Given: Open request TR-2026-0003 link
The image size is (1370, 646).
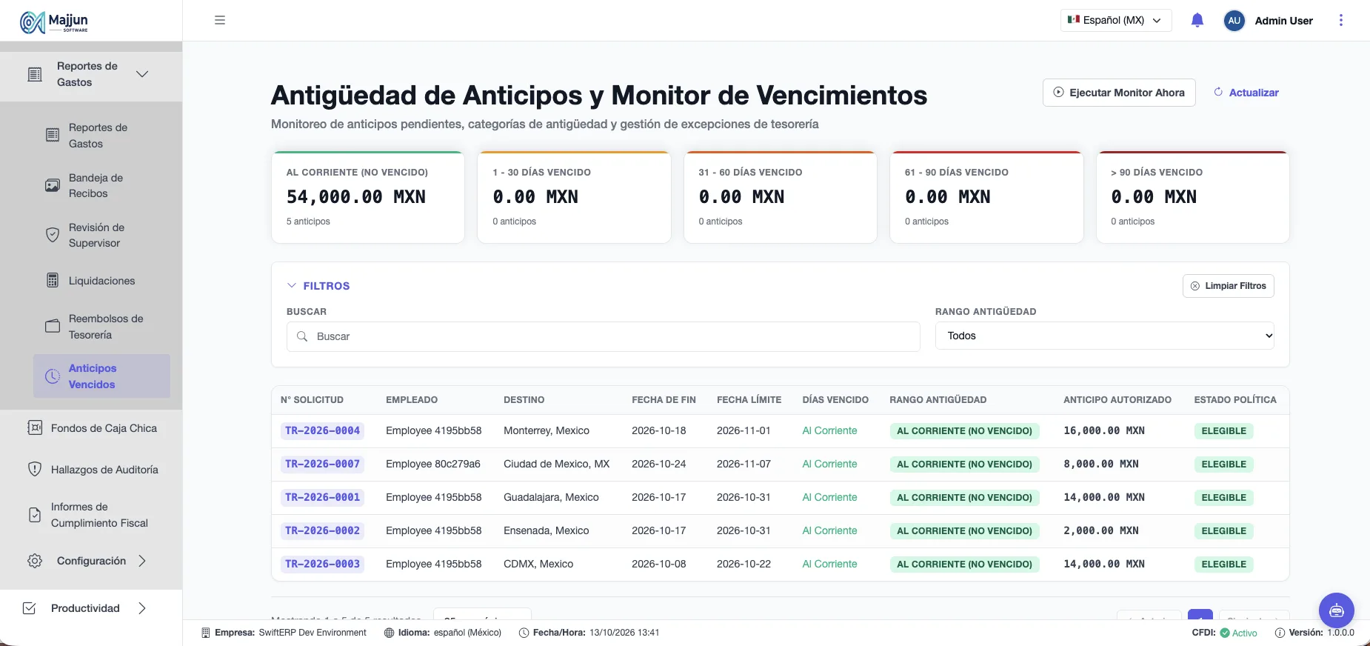Looking at the screenshot, I should pos(322,564).
